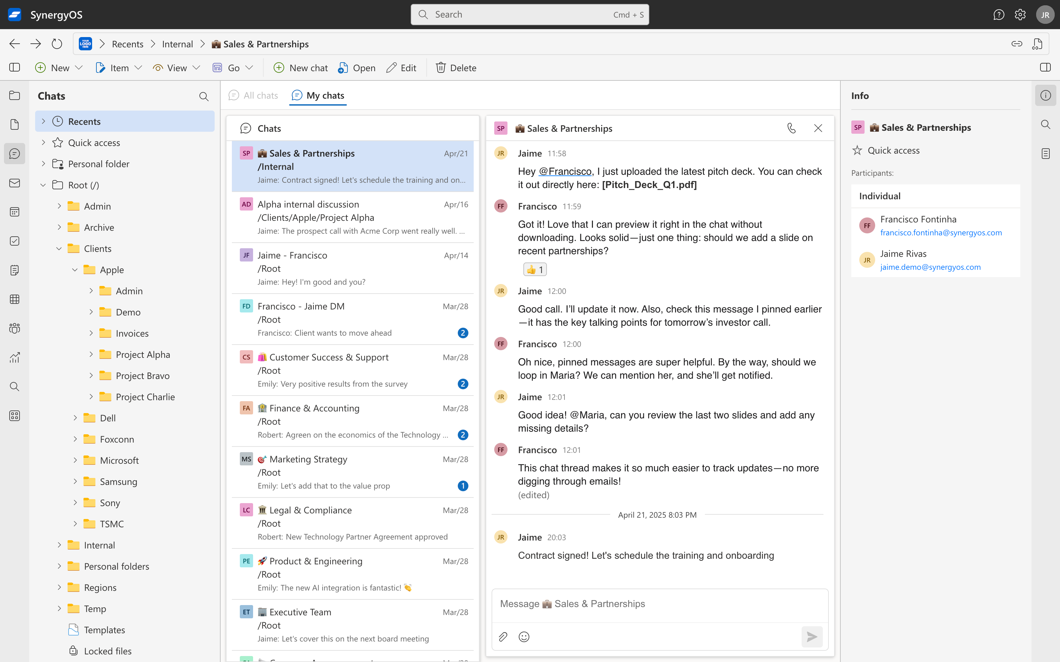The height and width of the screenshot is (662, 1060).
Task: Open the tasks checkbox icon in left rail
Action: [15, 241]
